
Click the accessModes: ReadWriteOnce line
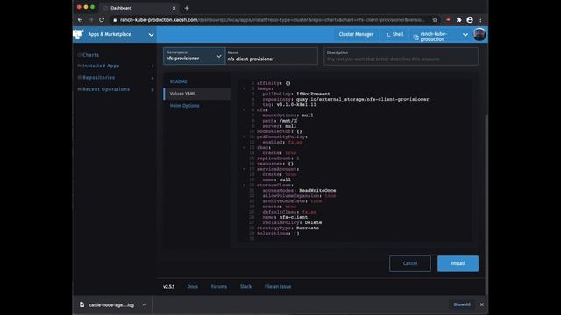coord(299,191)
